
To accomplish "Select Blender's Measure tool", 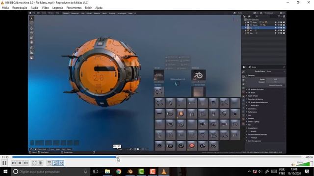I will pos(31,52).
